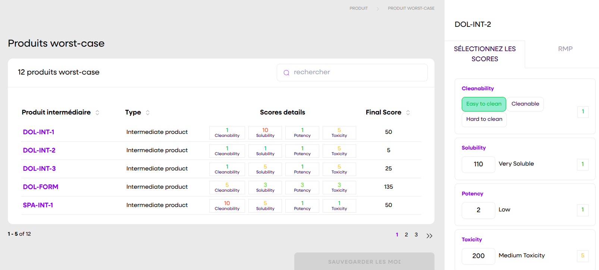
Task: Click Solubility panel score indicator 1
Action: [583, 164]
